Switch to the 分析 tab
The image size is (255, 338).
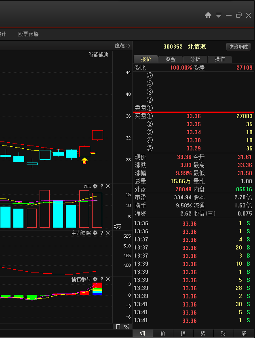tap(195, 59)
